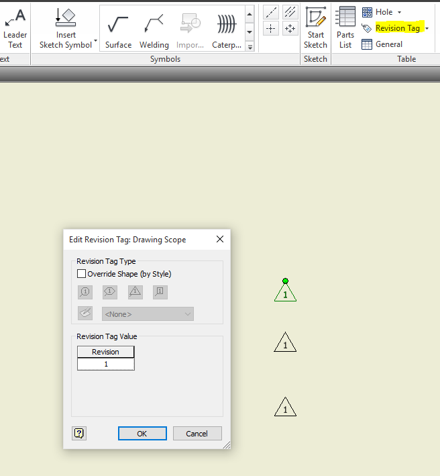This screenshot has height=476, width=440.
Task: Choose triangular revision tag shape
Action: [x=135, y=292]
